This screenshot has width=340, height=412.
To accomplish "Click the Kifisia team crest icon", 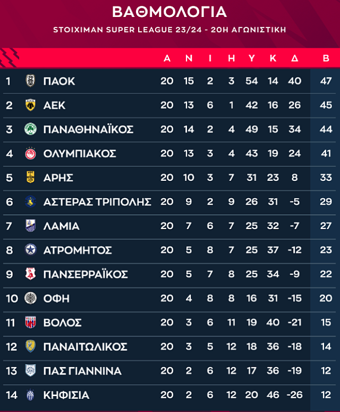I will pyautogui.click(x=30, y=395).
